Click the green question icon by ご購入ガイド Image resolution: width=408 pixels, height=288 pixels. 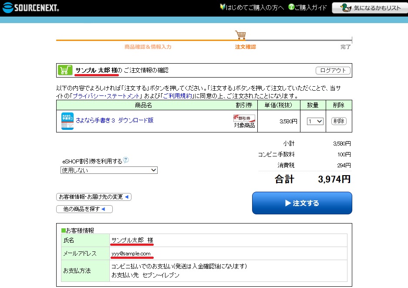[x=291, y=7]
